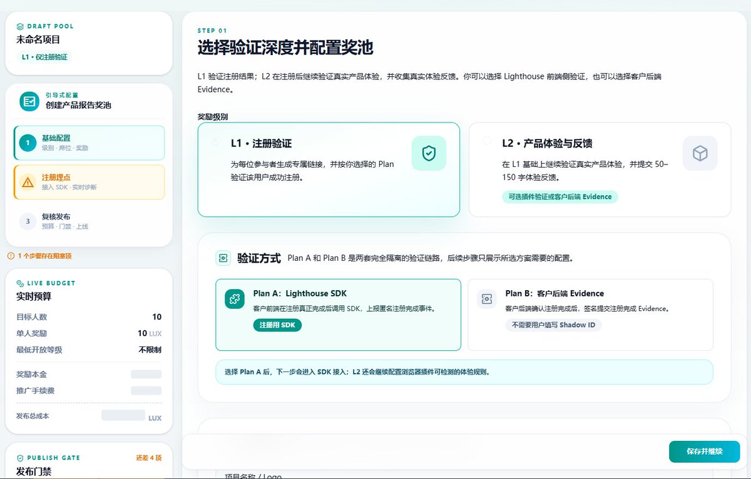The image size is (751, 479).
Task: Click the 选择 Plan A 后 info notice
Action: point(464,372)
